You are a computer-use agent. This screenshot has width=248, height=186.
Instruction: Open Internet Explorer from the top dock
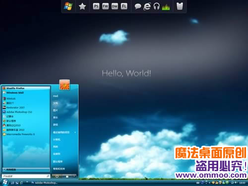[147, 6]
